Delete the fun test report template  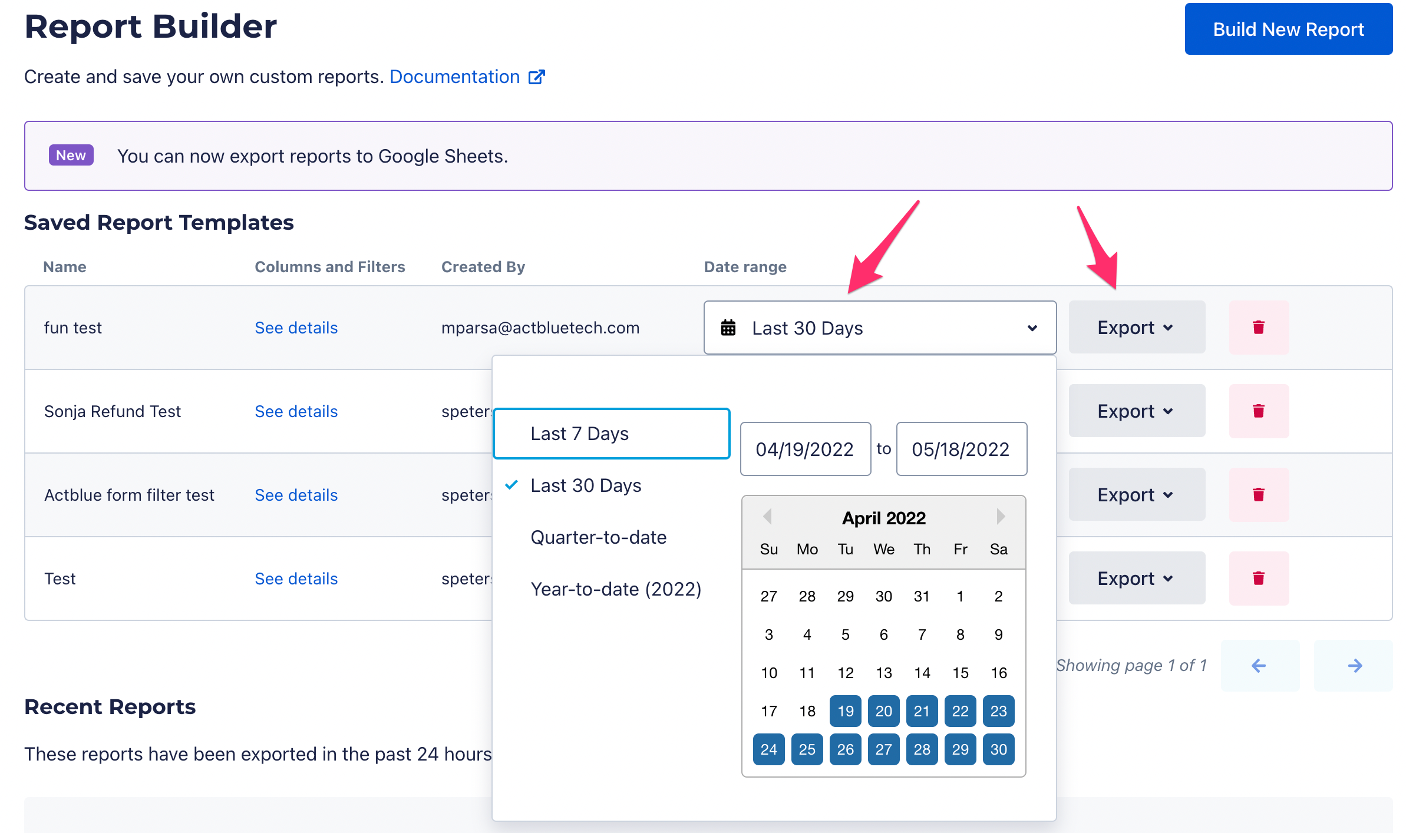pyautogui.click(x=1258, y=328)
